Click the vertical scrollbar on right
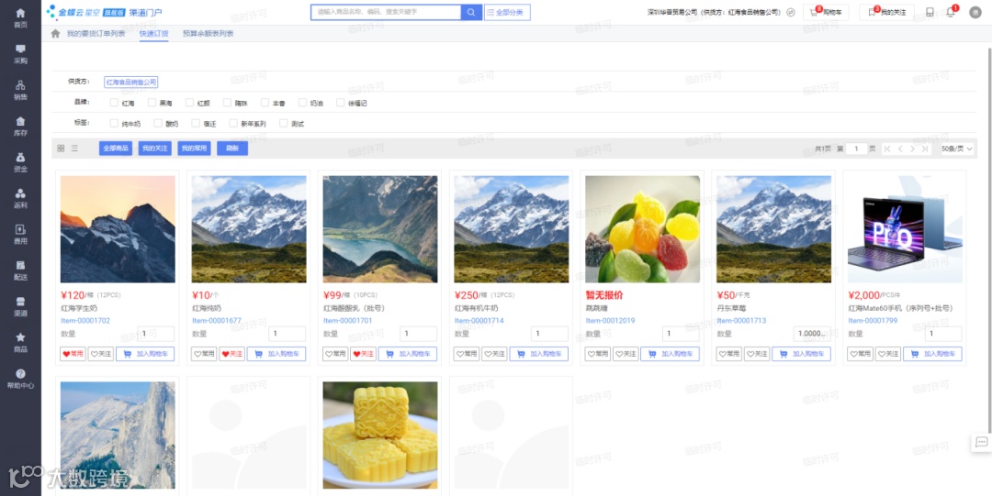Image resolution: width=992 pixels, height=496 pixels. click(x=989, y=240)
